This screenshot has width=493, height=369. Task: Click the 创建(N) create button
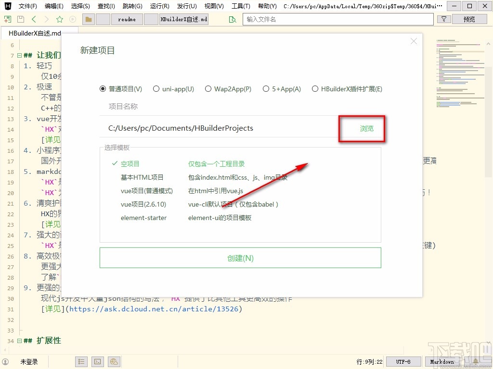point(240,258)
